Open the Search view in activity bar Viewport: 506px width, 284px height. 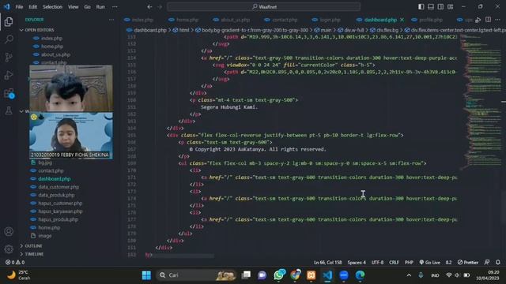(9, 39)
